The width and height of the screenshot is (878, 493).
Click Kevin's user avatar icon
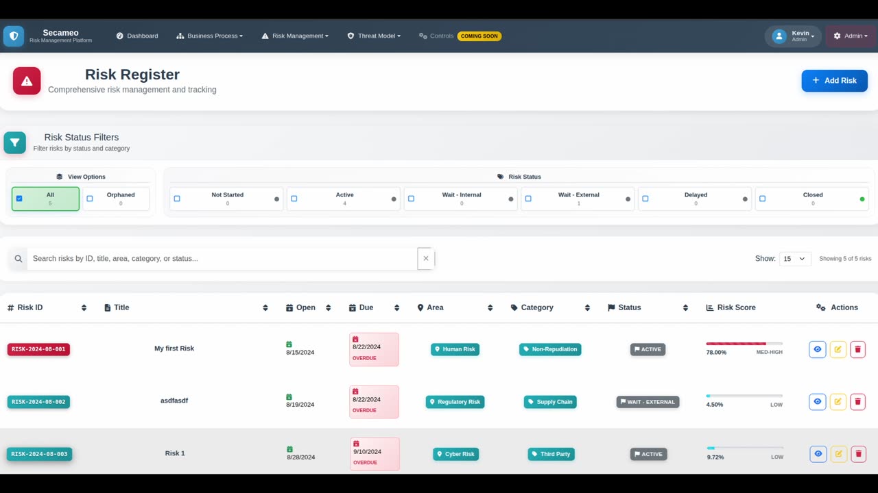coord(779,36)
